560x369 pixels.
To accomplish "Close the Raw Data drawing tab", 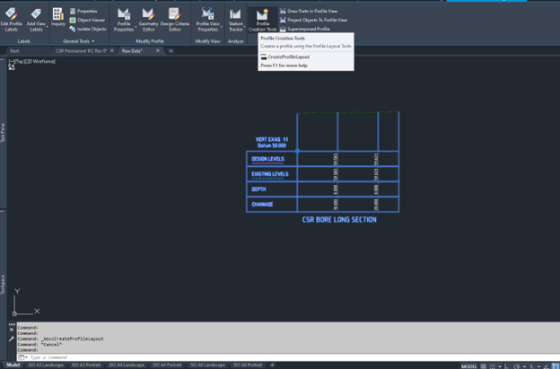I will [158, 51].
